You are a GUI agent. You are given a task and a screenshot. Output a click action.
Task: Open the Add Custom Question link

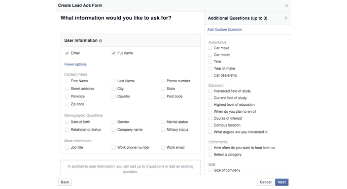(225, 30)
